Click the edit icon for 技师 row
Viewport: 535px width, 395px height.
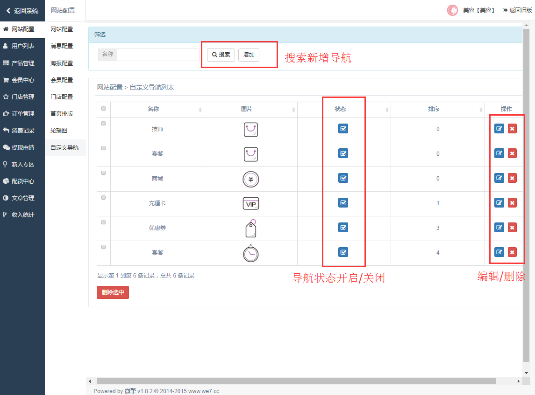pyautogui.click(x=499, y=129)
